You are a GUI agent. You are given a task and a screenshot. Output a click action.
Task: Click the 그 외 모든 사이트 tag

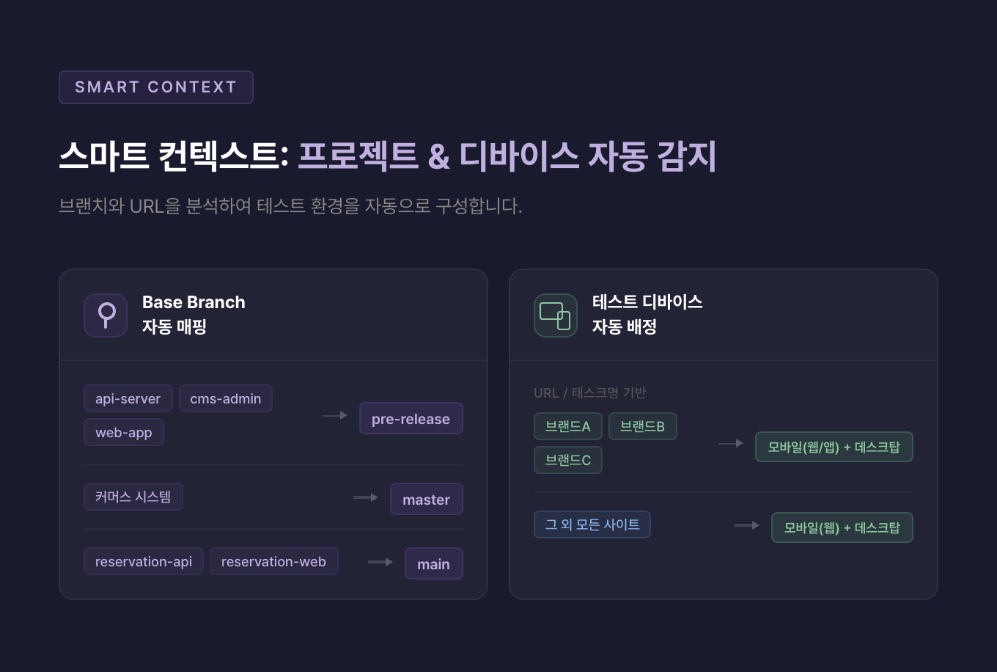pyautogui.click(x=592, y=525)
